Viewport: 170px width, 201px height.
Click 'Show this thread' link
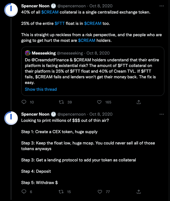click(x=41, y=89)
